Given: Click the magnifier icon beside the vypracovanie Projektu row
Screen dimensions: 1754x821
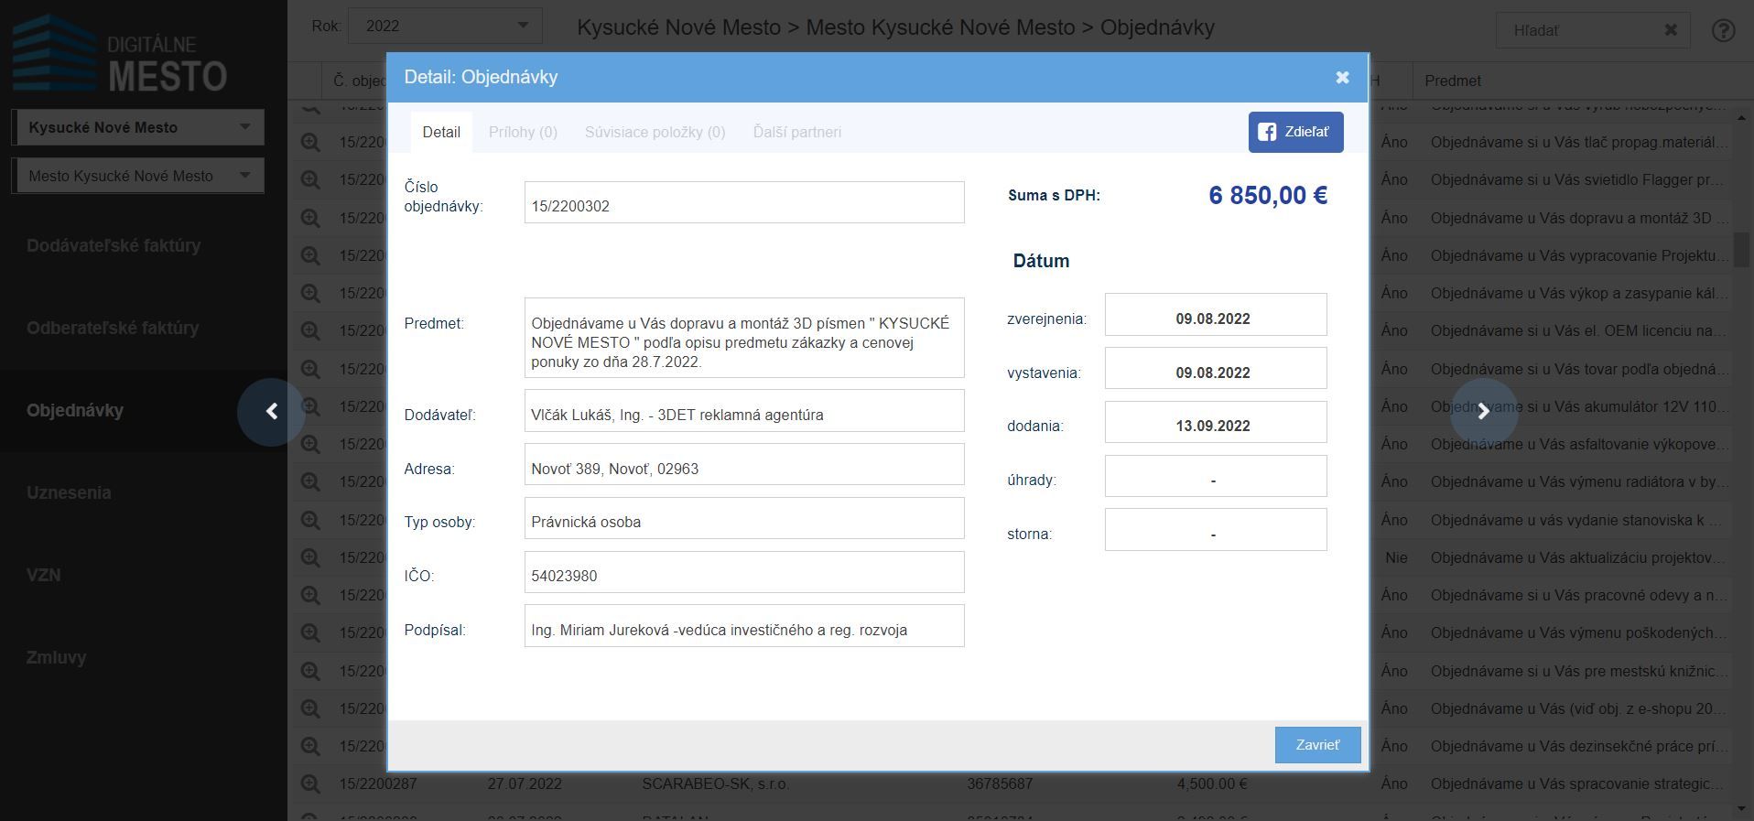Looking at the screenshot, I should (x=310, y=255).
